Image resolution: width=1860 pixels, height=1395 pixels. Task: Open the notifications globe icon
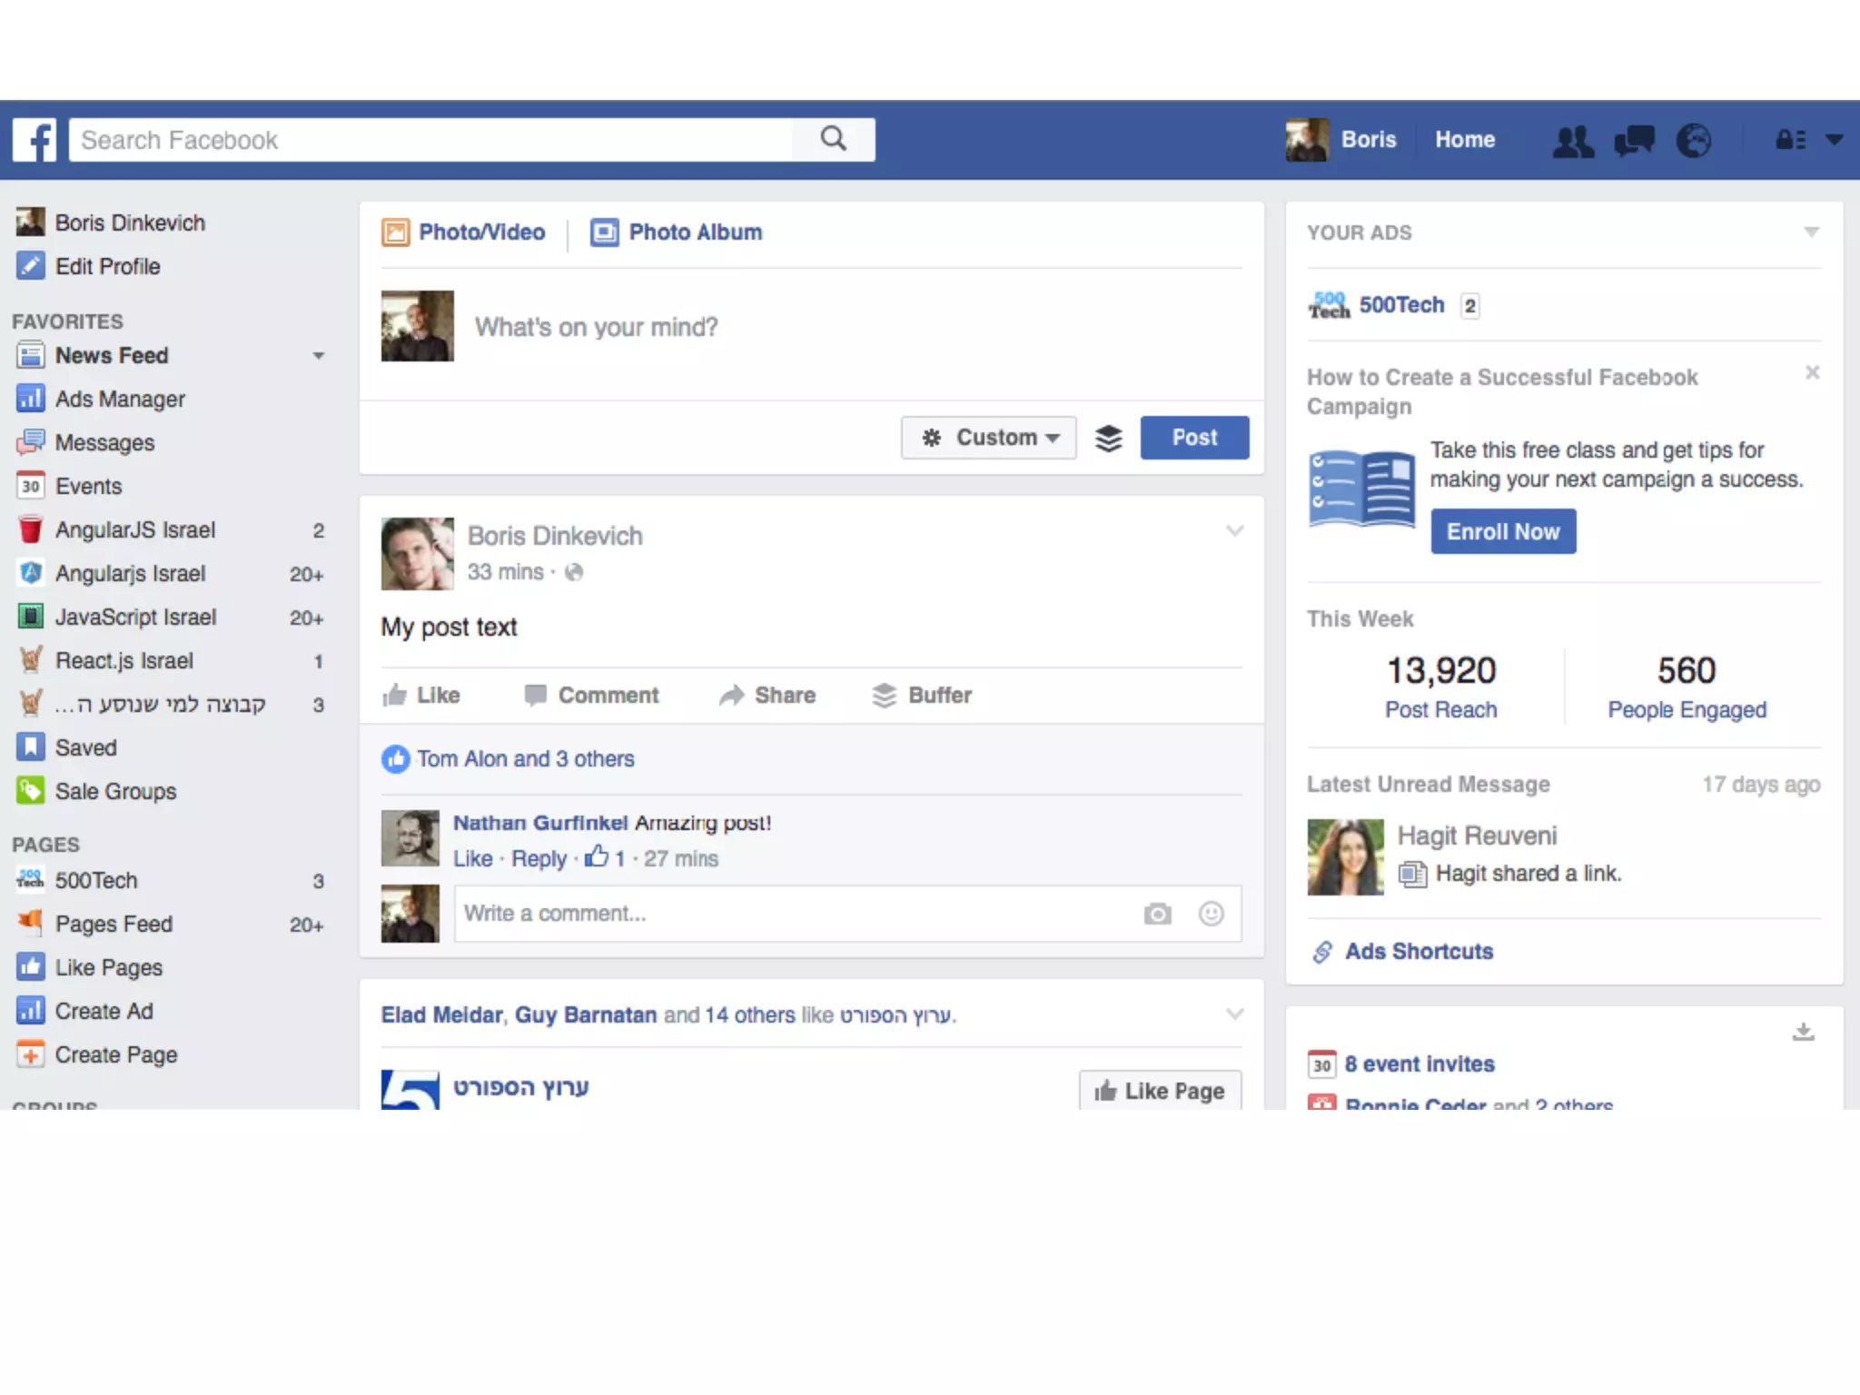pyautogui.click(x=1694, y=141)
